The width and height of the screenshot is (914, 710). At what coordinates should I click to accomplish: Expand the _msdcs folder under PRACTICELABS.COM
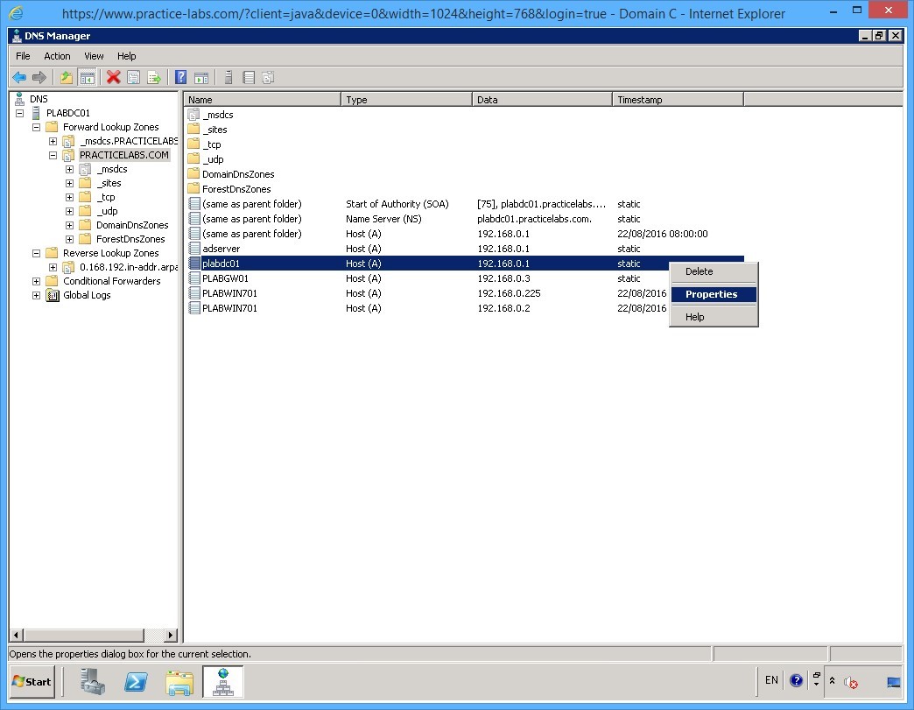pyautogui.click(x=69, y=168)
